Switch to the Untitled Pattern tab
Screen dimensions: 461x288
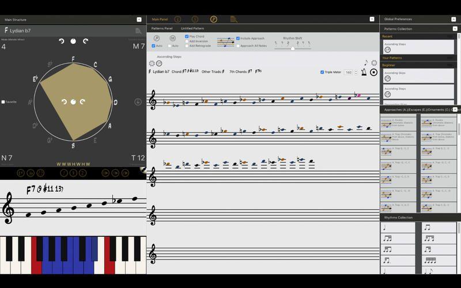point(192,28)
